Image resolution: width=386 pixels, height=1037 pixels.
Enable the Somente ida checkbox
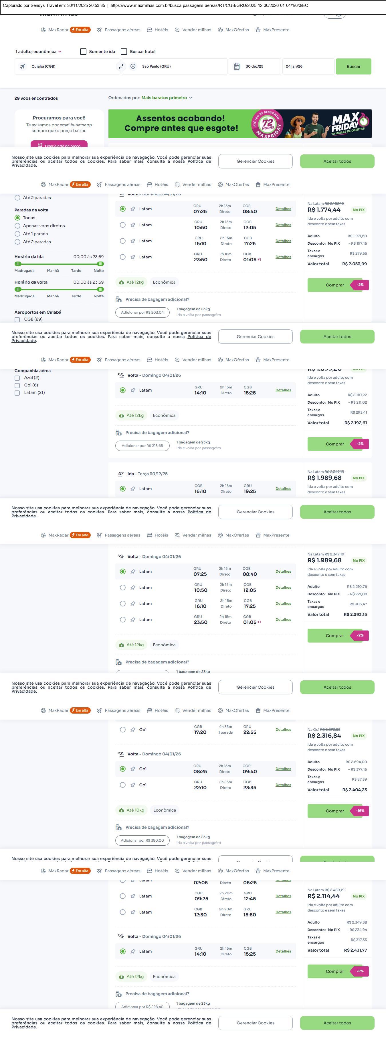83,52
